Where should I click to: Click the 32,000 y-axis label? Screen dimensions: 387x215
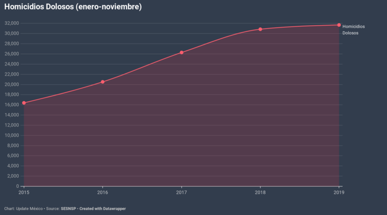[x=11, y=23]
